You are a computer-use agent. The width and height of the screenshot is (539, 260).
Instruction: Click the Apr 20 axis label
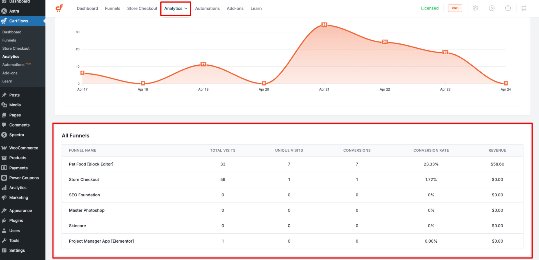click(264, 89)
